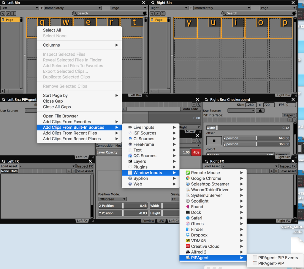Adjust the width slider in Right Src

248,128
